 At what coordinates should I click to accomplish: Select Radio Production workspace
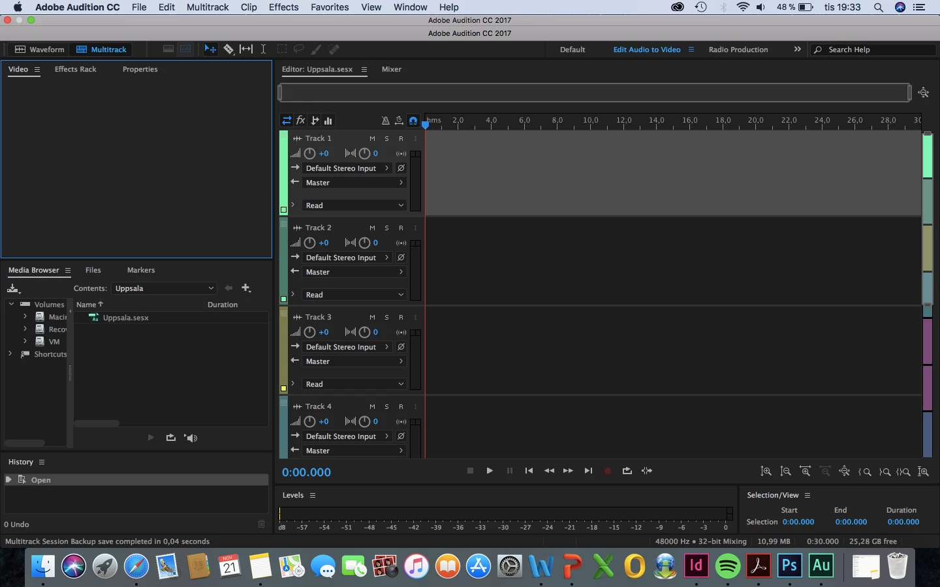738,50
